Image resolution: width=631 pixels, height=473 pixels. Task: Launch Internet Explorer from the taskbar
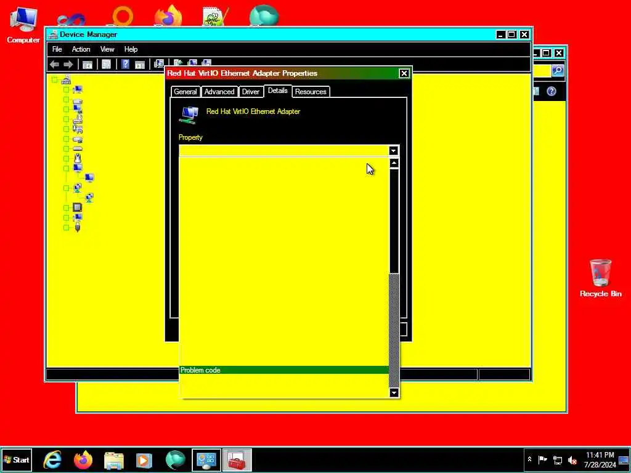[x=53, y=460]
